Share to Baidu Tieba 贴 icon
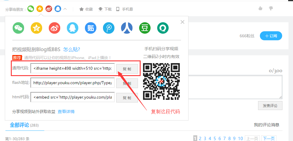 (x=91, y=28)
